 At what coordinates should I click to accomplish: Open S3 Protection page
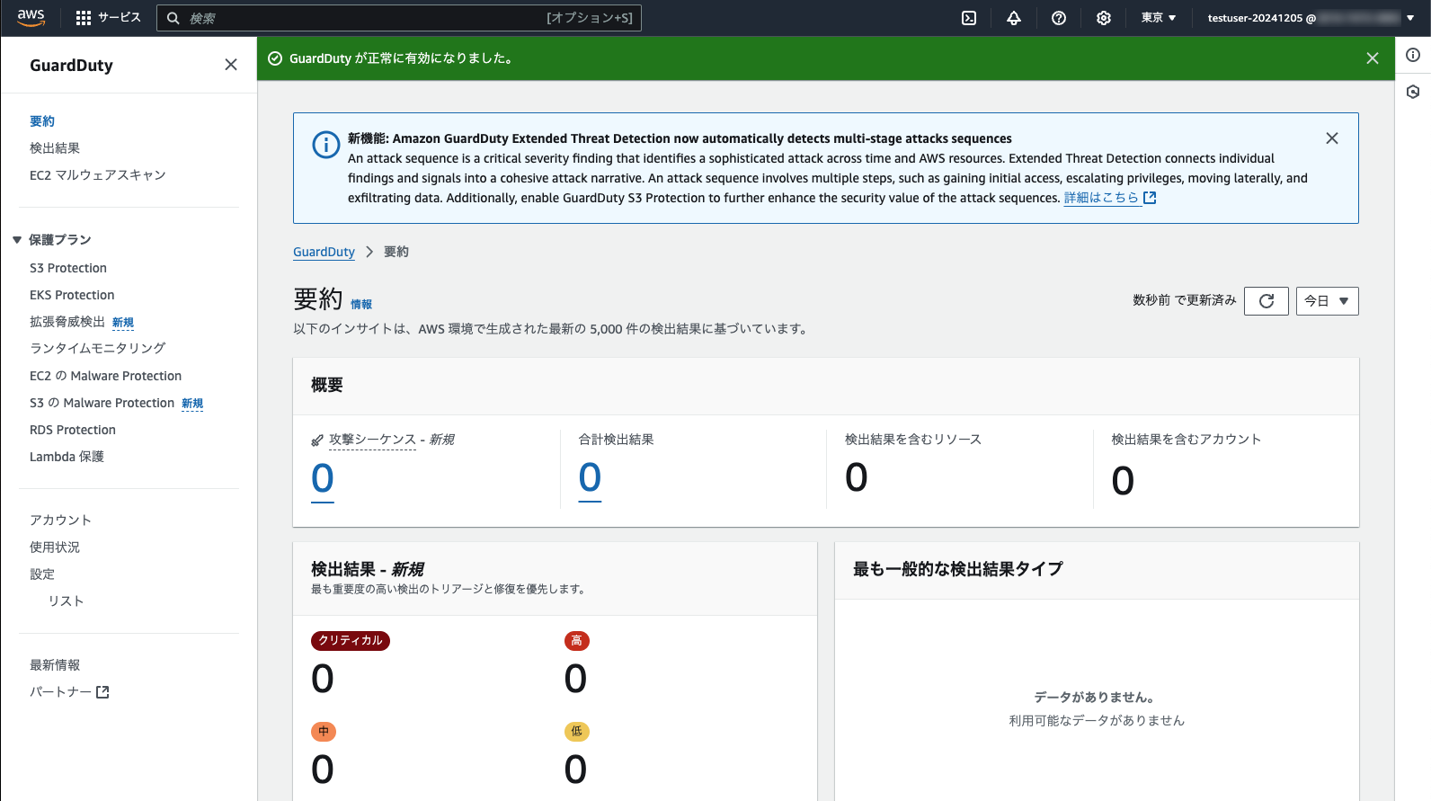click(x=68, y=268)
